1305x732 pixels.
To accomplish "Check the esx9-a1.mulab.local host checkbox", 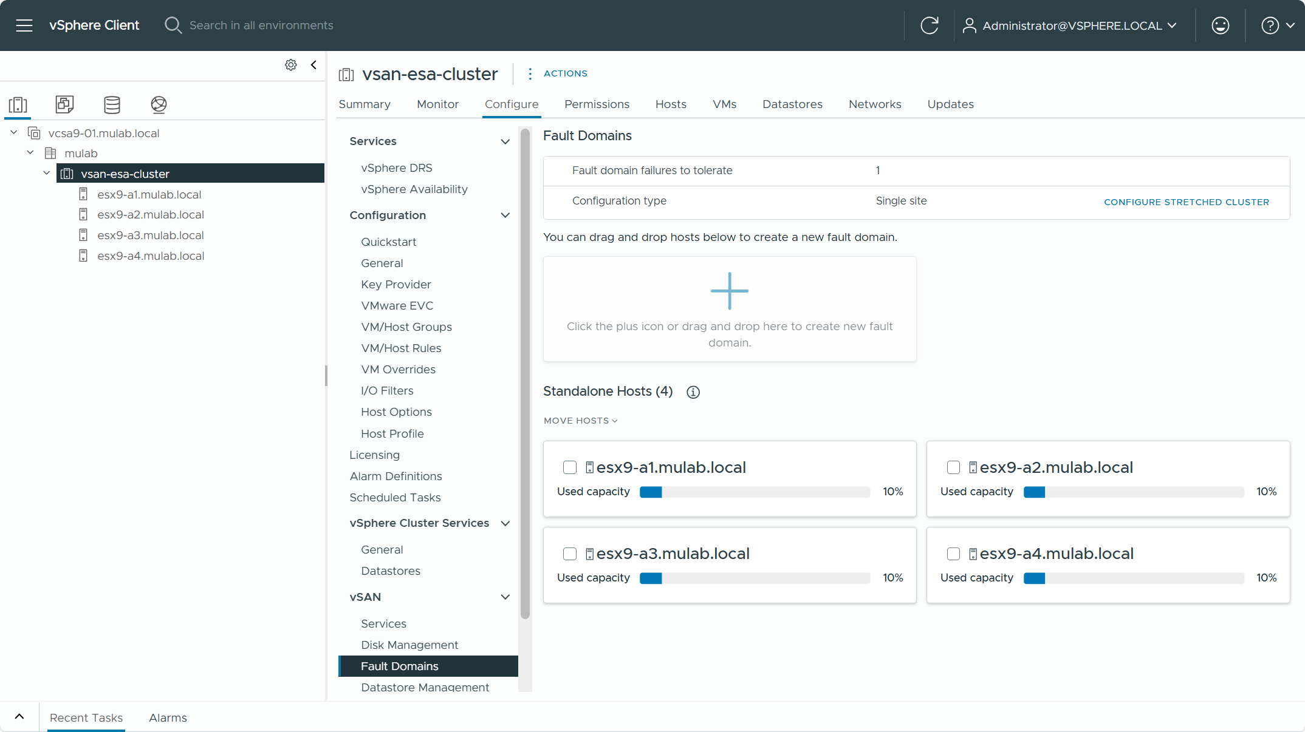I will point(570,467).
